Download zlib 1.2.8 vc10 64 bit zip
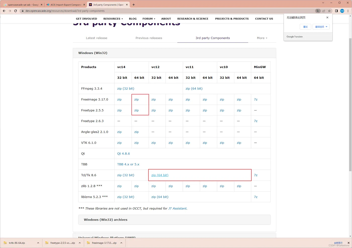 [239, 186]
